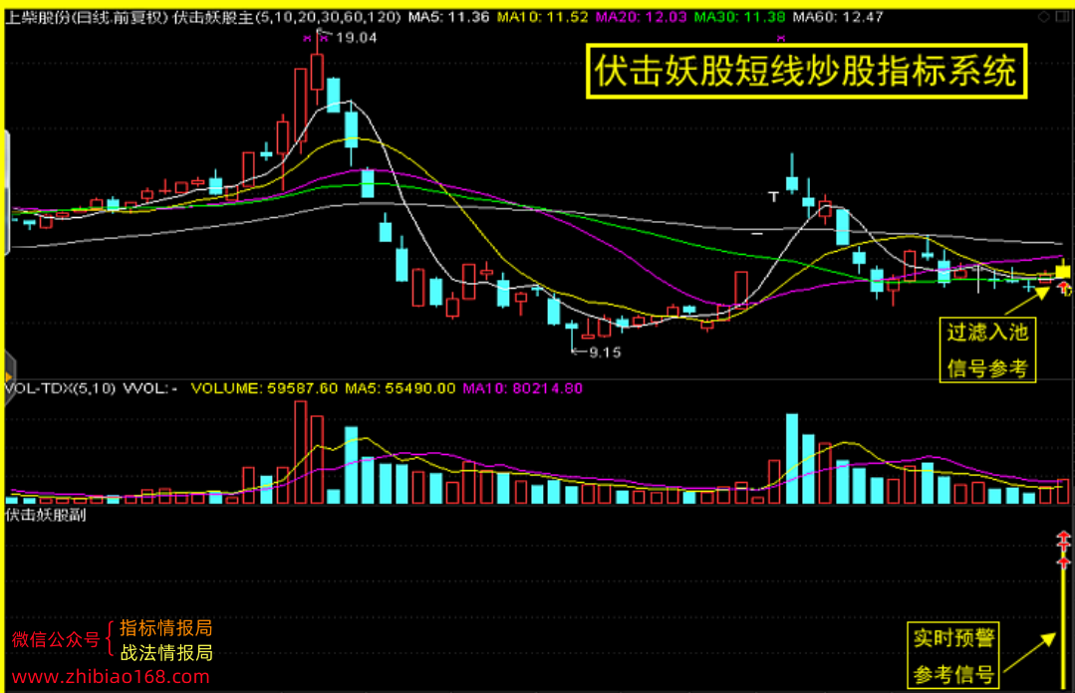1075x693 pixels.
Task: Click the tallest red volume bar
Action: (x=300, y=452)
